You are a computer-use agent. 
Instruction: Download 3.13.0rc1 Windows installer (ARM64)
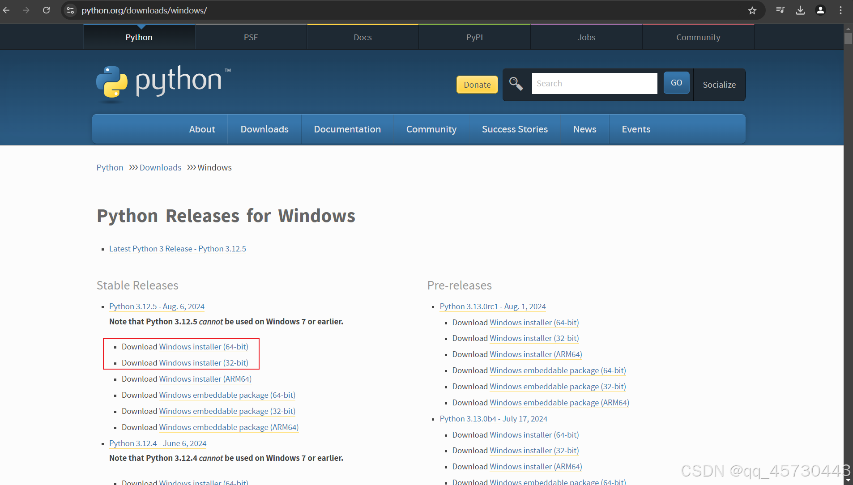click(536, 354)
